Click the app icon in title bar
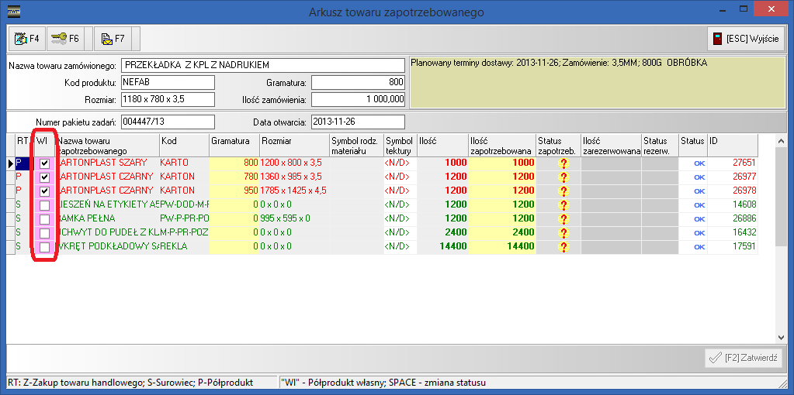 coord(14,11)
